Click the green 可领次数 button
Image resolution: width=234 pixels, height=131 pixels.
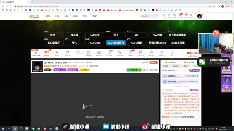tap(134, 70)
